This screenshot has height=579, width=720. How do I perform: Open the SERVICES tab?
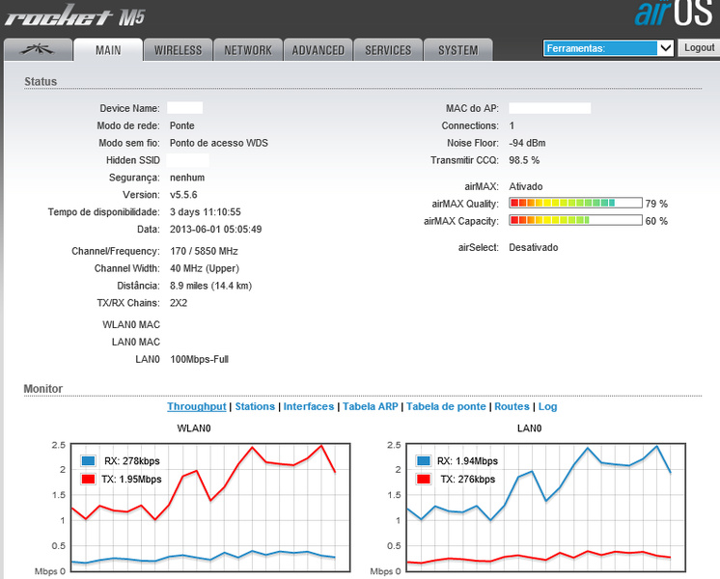click(388, 49)
